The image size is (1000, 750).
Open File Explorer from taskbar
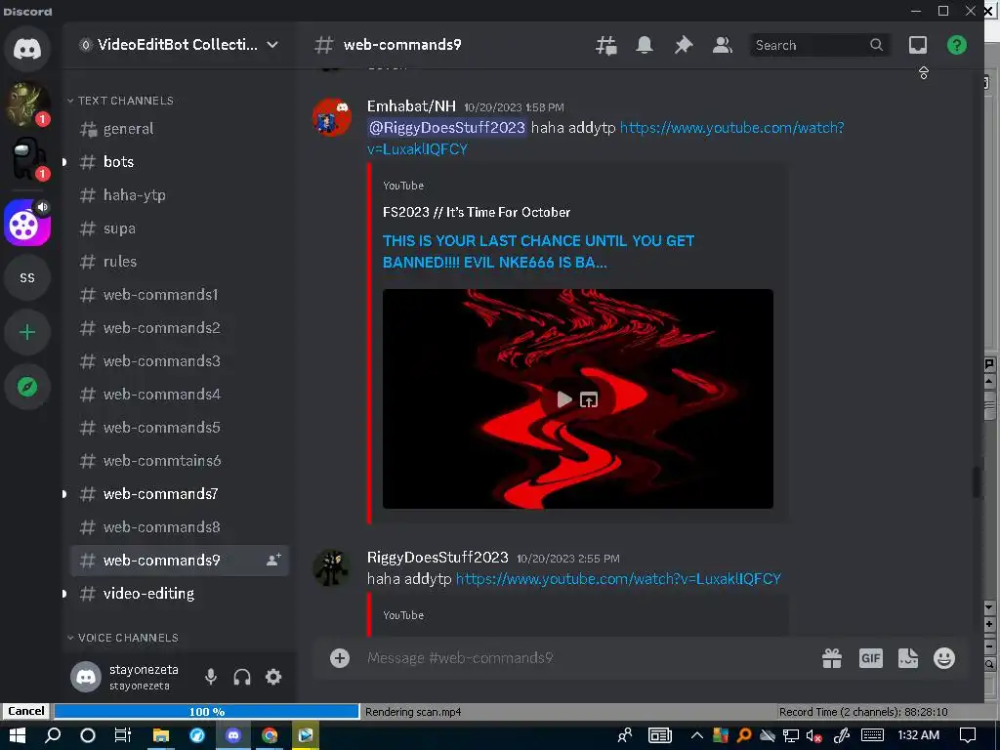click(161, 735)
